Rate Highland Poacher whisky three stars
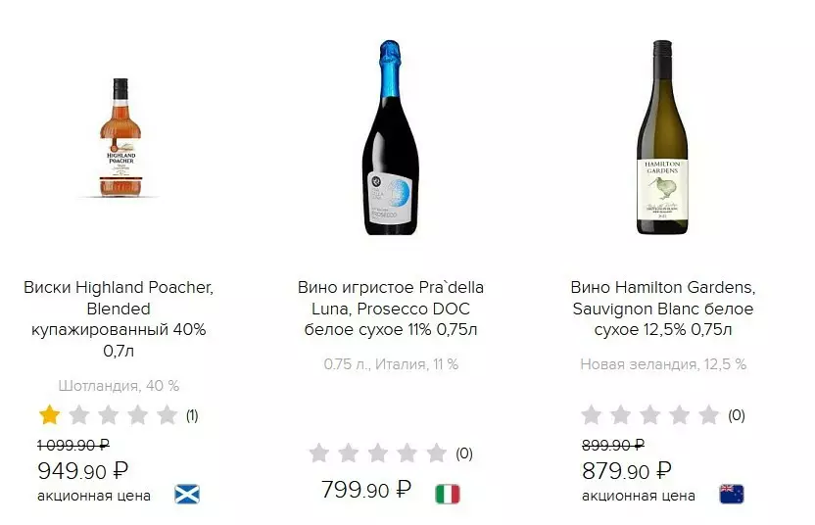Viewport: 815px width, 525px height. point(109,415)
